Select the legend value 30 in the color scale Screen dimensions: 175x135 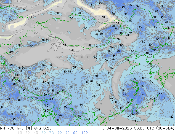coord(28,133)
